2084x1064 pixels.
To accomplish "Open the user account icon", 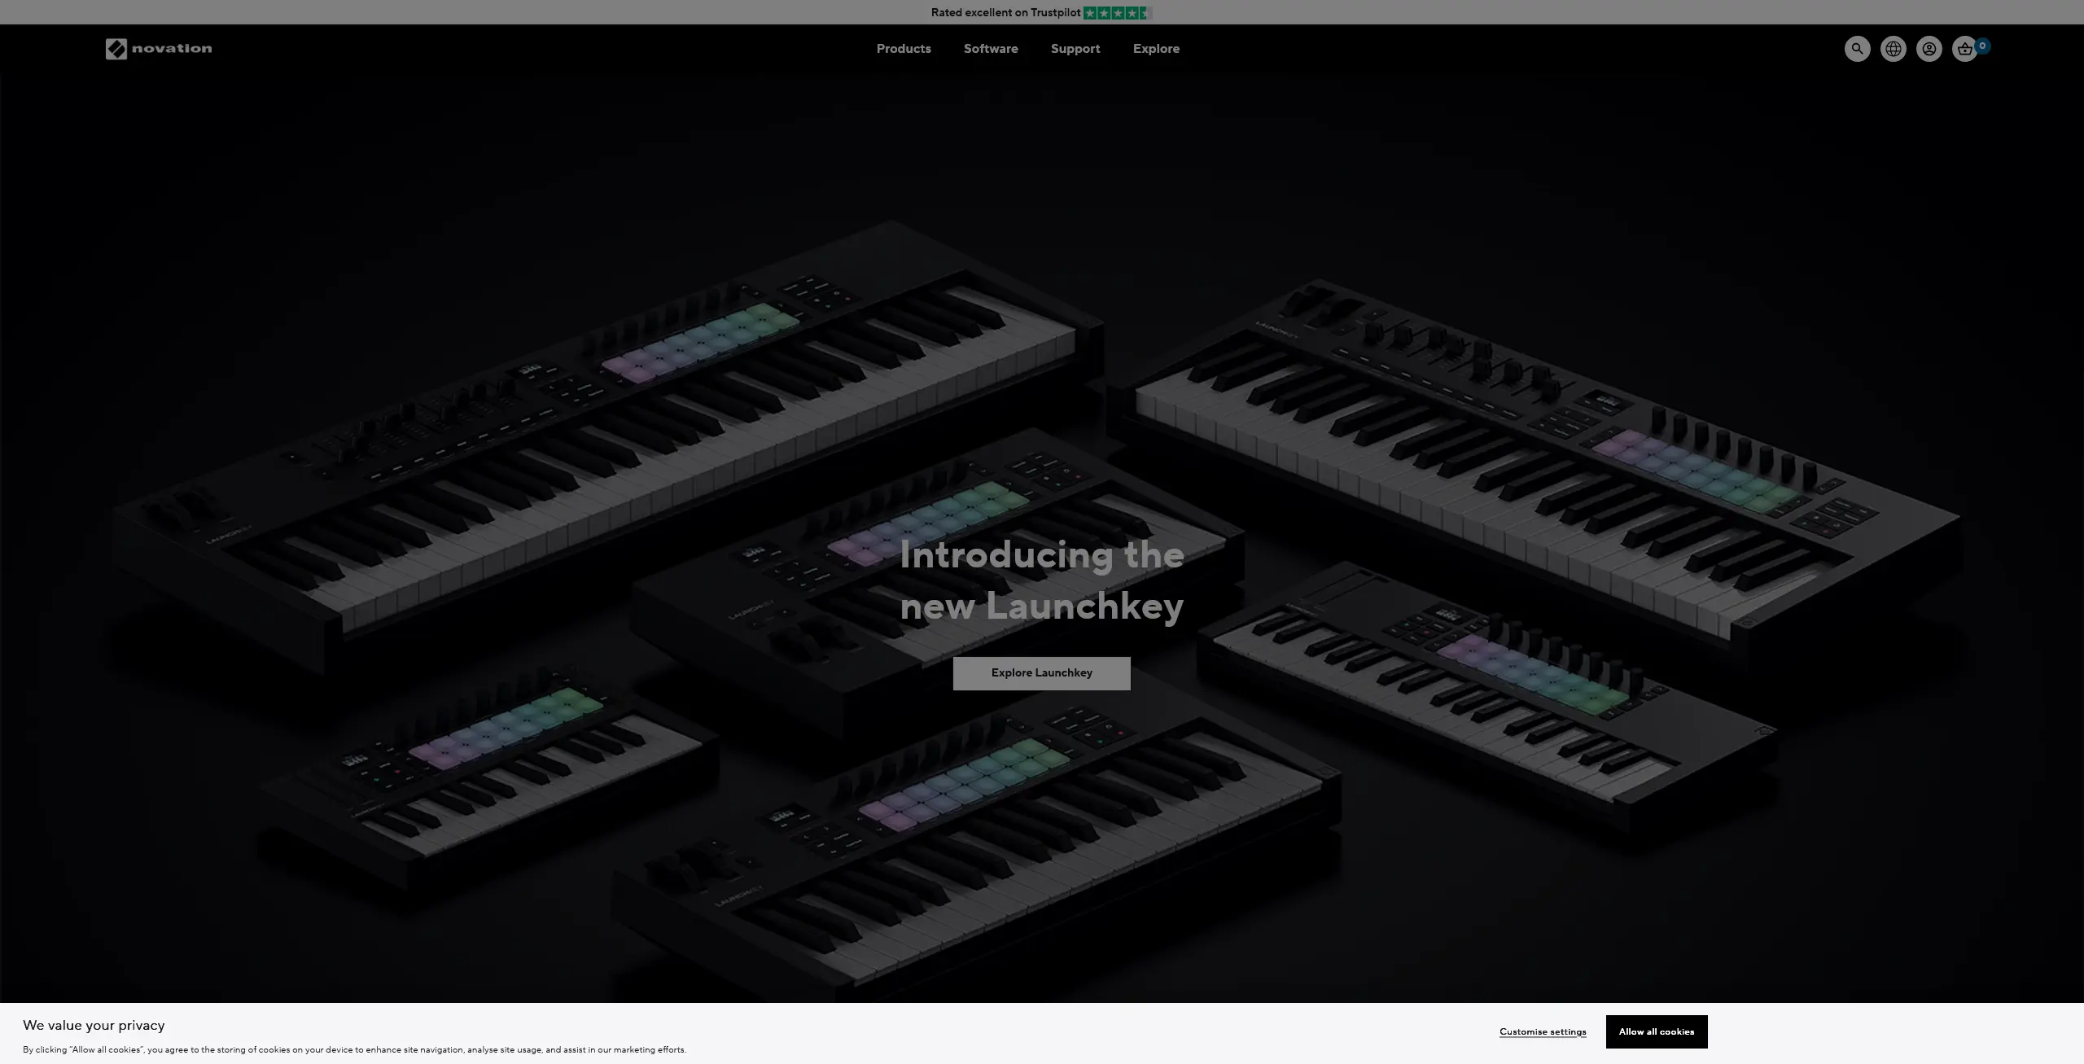I will [x=1929, y=49].
